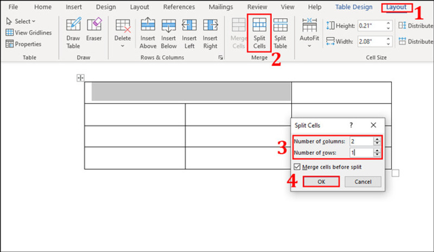Pick the Eraser tool

(x=94, y=33)
